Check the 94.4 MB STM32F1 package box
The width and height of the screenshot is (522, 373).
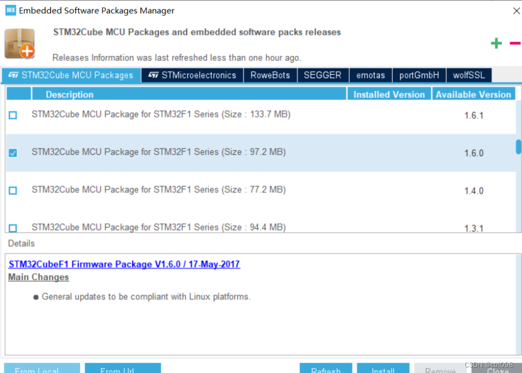pyautogui.click(x=13, y=228)
